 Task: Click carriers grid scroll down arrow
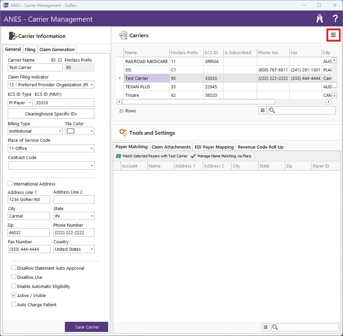pyautogui.click(x=334, y=96)
